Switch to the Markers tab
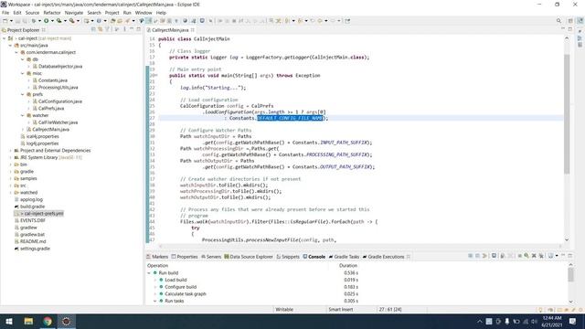The image size is (585, 329). pyautogui.click(x=157, y=257)
